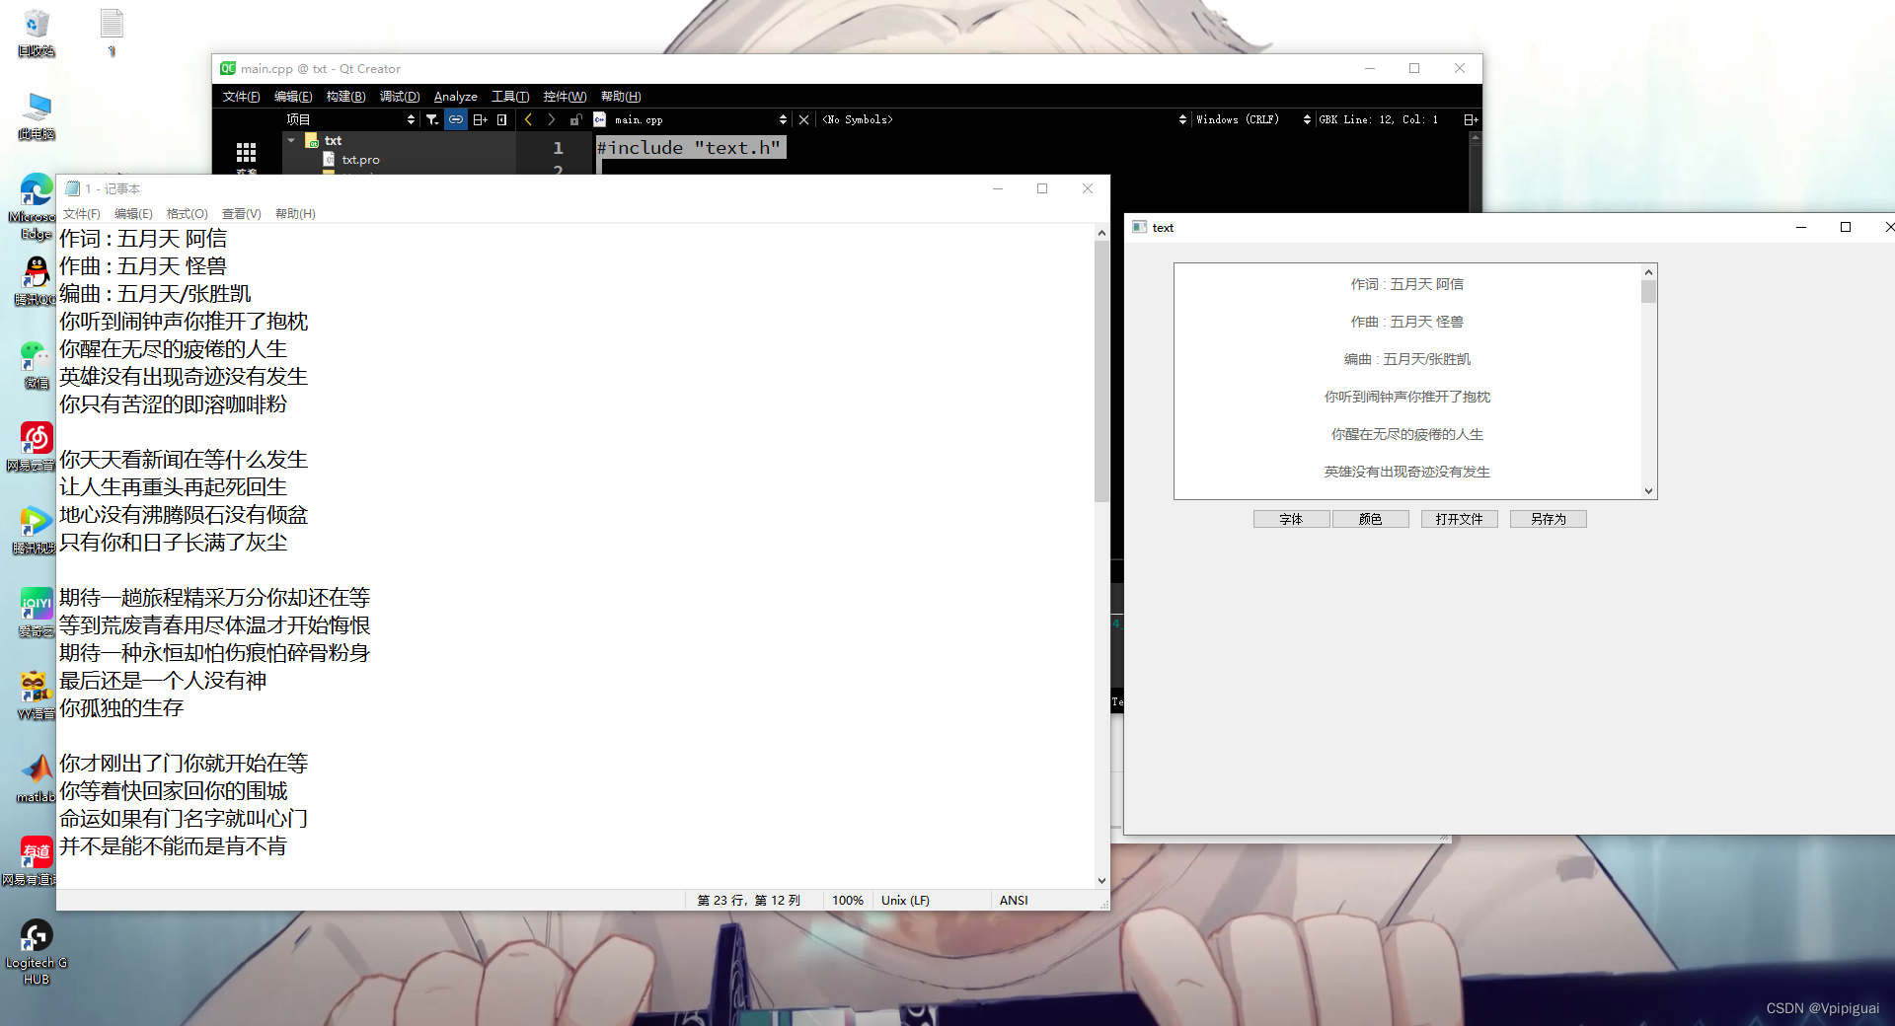Click Notepad scrollbar up arrow

click(x=1101, y=233)
